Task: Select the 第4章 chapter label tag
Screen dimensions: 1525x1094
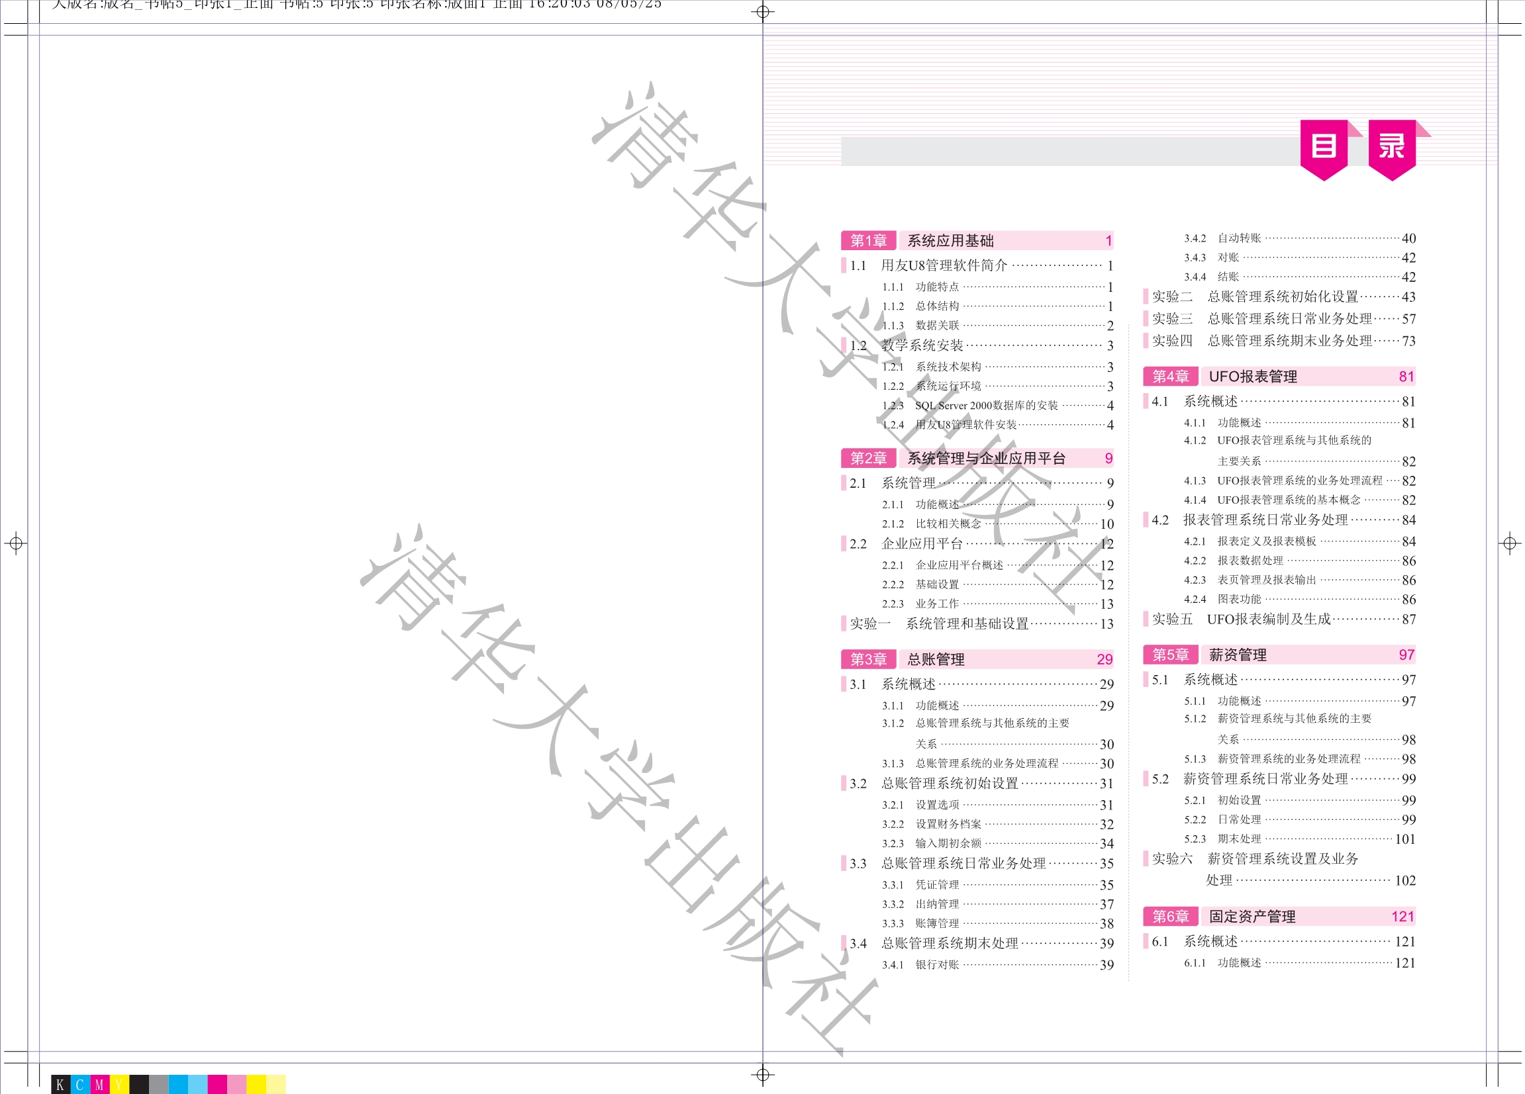Action: (x=1170, y=377)
